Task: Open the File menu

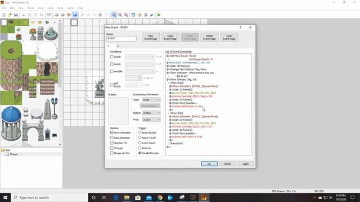Action: (x=4, y=8)
